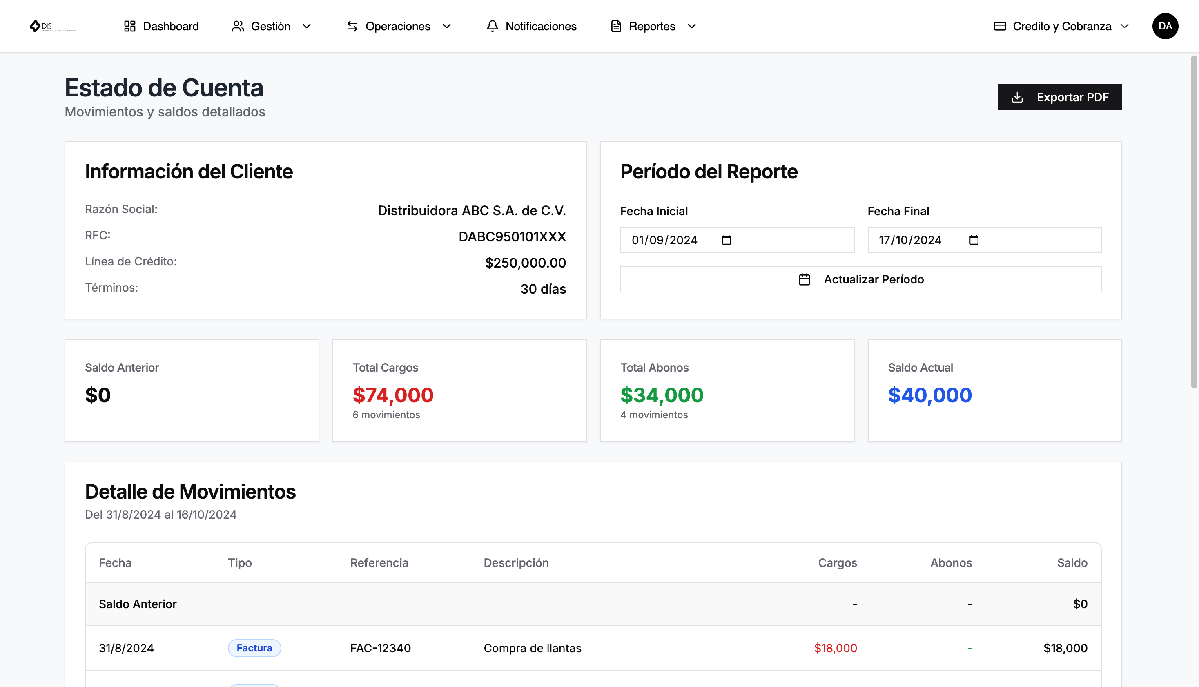This screenshot has height=687, width=1199.
Task: Expand the Gestión dropdown chevron
Action: [x=307, y=26]
